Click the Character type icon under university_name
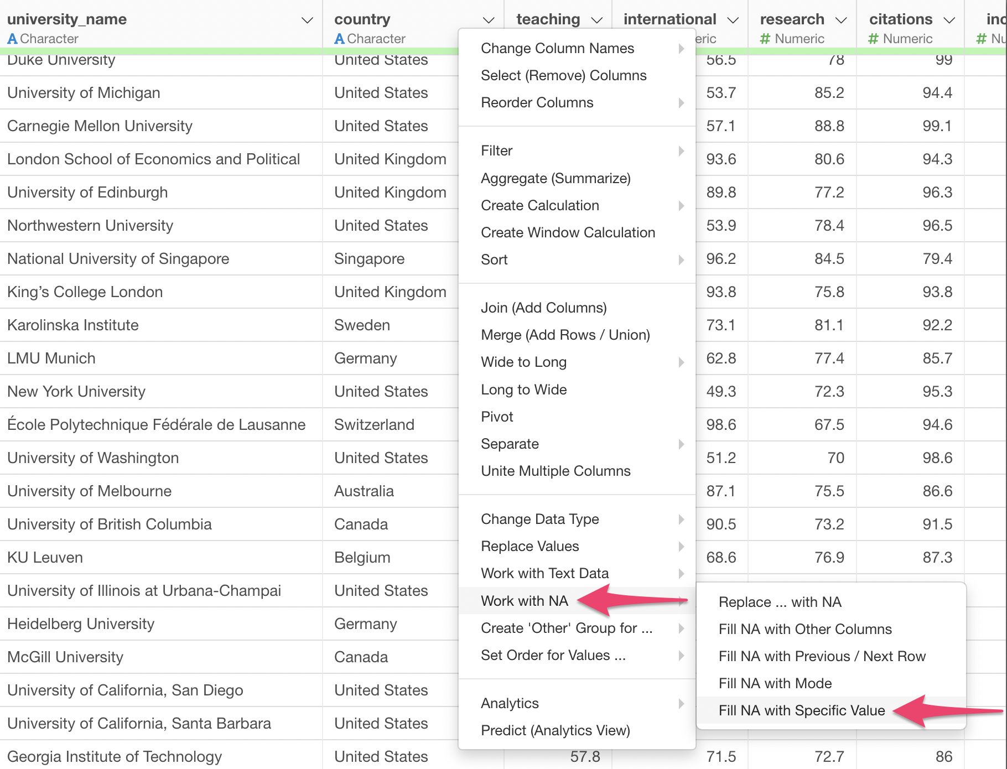This screenshot has height=769, width=1007. coord(12,39)
